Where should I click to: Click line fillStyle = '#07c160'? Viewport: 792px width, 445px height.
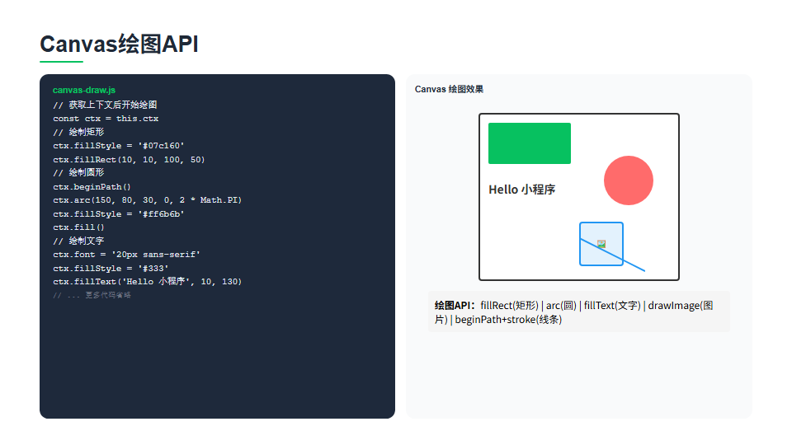click(119, 146)
